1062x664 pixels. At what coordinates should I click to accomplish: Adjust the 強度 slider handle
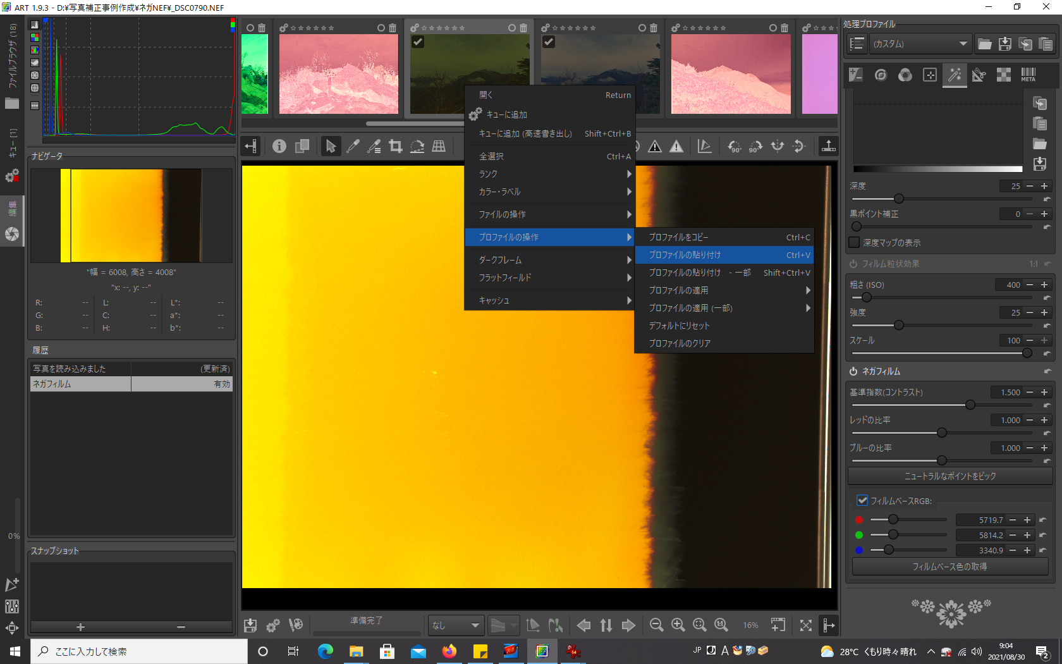coord(899,325)
